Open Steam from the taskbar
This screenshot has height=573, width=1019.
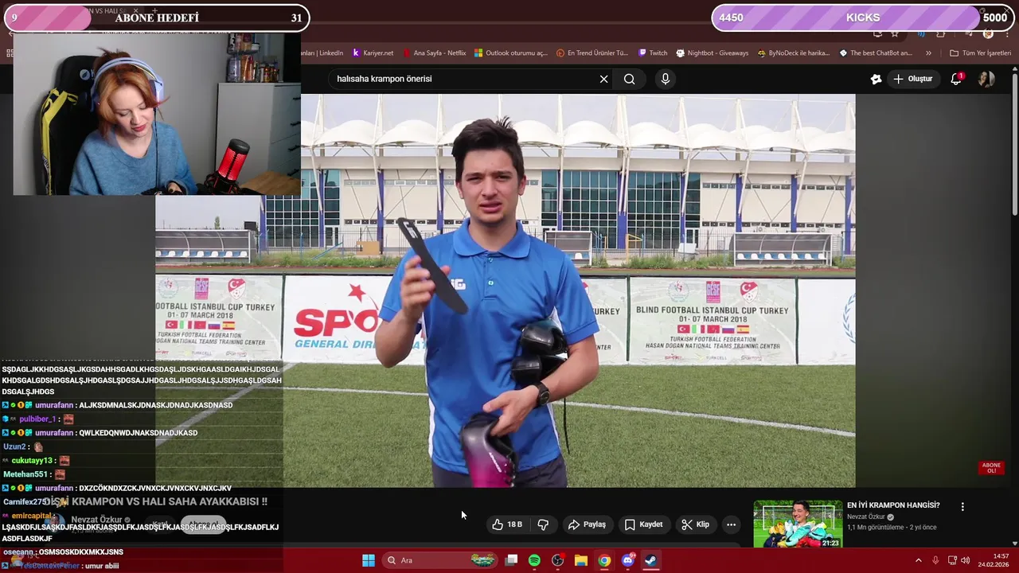(650, 560)
